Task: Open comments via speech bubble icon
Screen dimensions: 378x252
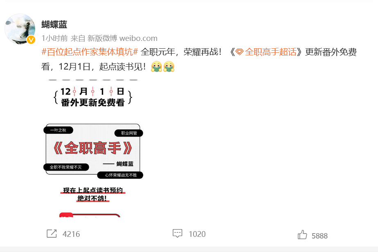Action: (178, 233)
